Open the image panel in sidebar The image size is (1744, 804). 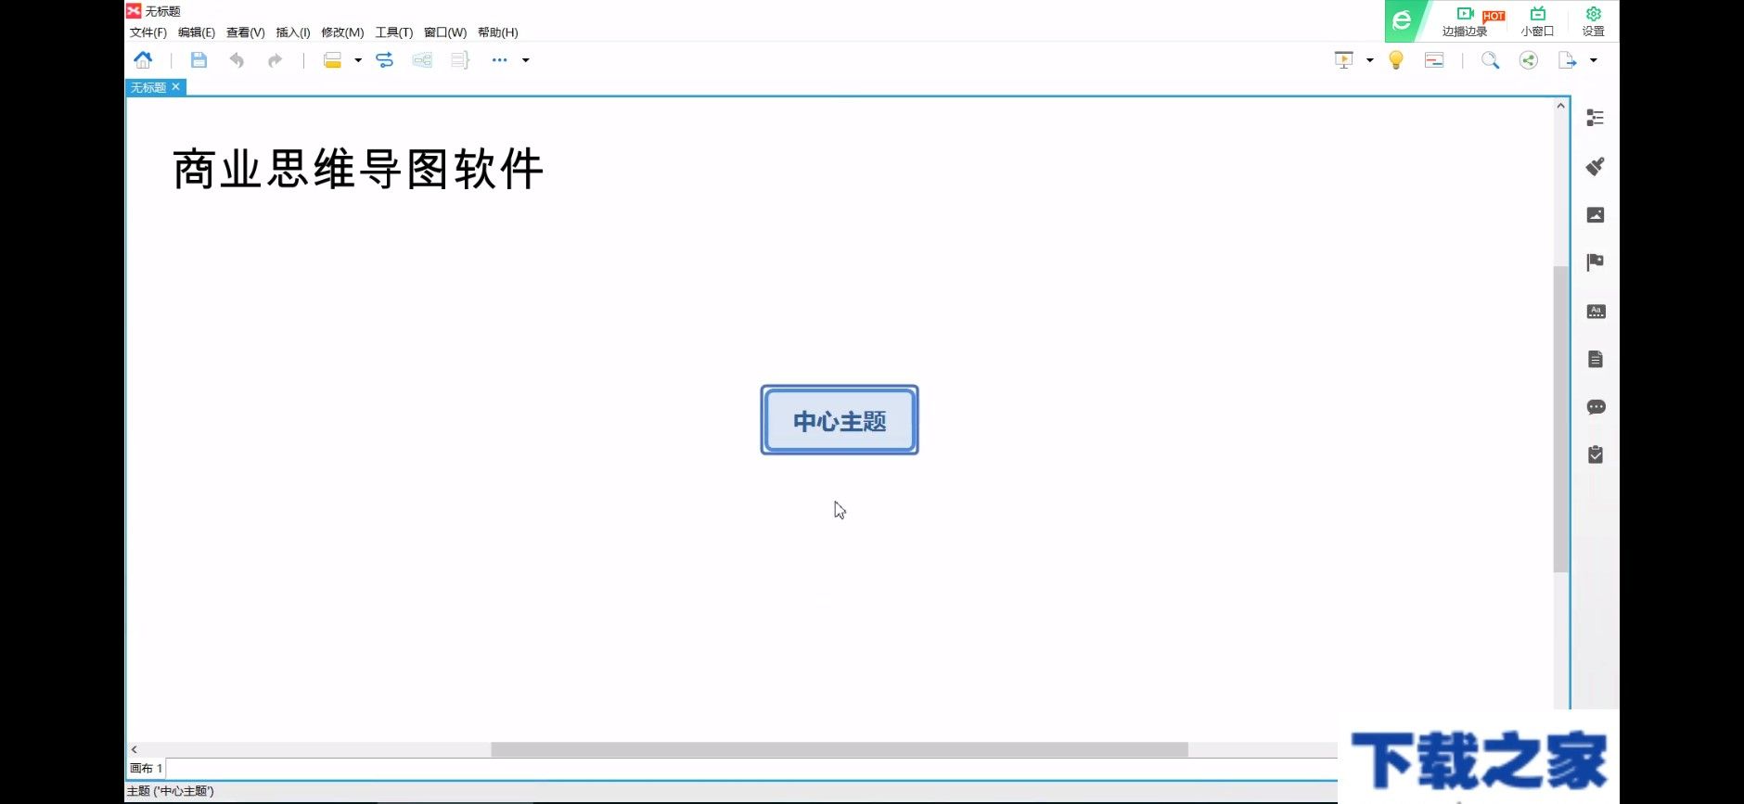1596,214
